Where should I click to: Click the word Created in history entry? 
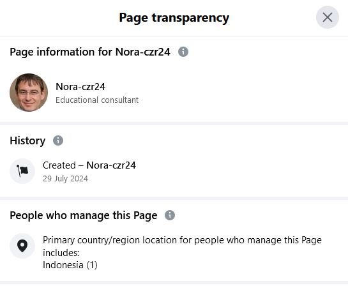[59, 165]
